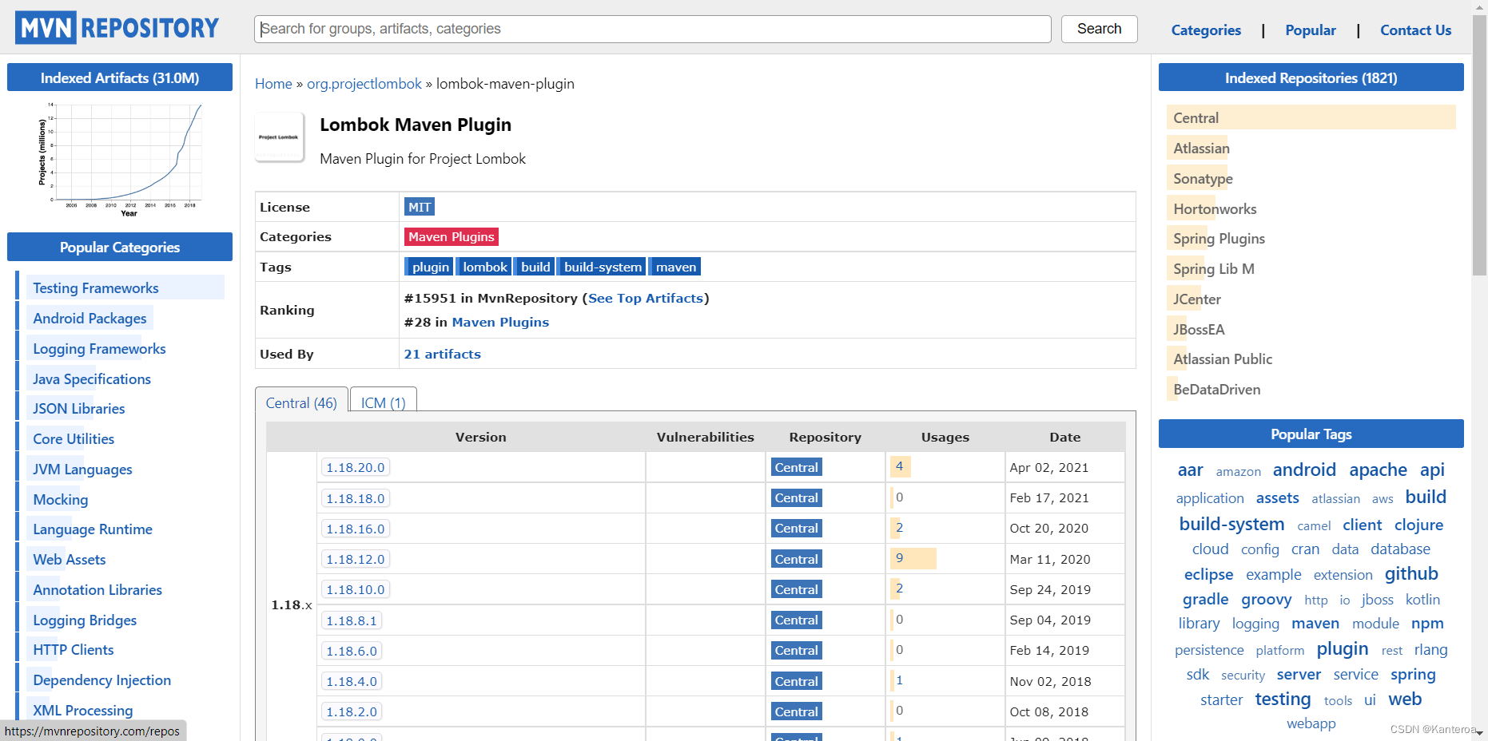Screen dimensions: 1488x741
Task: Open the Spring Plugins repository
Action: 1219,239
